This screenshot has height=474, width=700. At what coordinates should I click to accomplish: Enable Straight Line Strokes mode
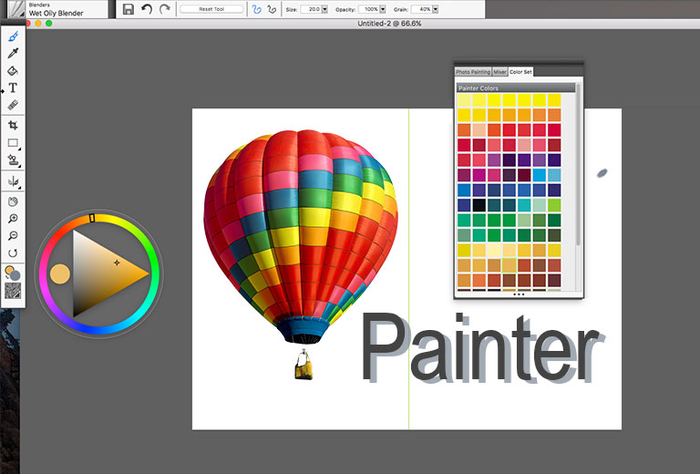[272, 9]
